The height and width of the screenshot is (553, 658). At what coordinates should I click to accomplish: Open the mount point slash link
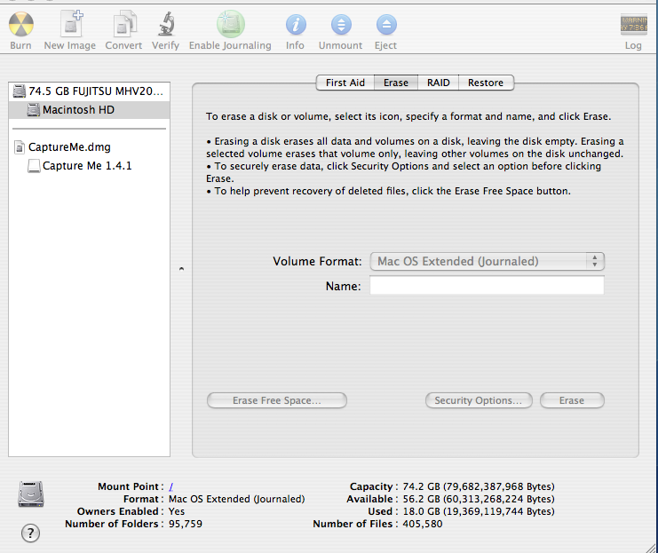point(171,486)
